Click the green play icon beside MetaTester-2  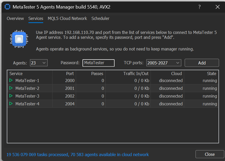(11, 88)
